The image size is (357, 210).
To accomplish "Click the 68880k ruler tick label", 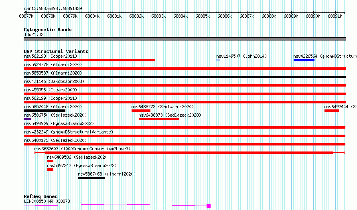I will [92, 16].
